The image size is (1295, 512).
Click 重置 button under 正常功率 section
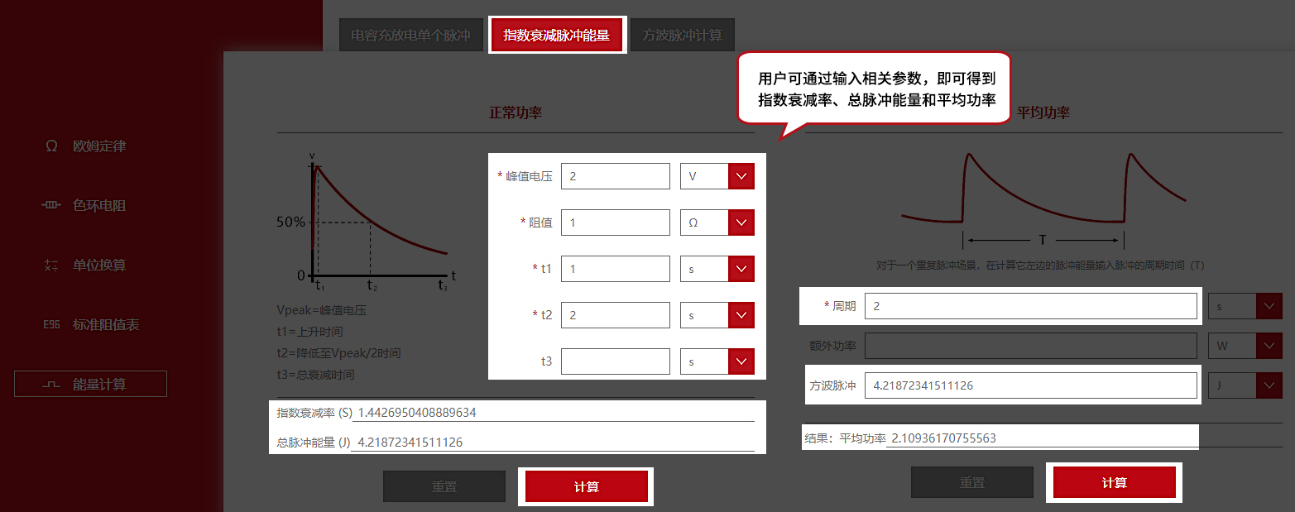[444, 486]
